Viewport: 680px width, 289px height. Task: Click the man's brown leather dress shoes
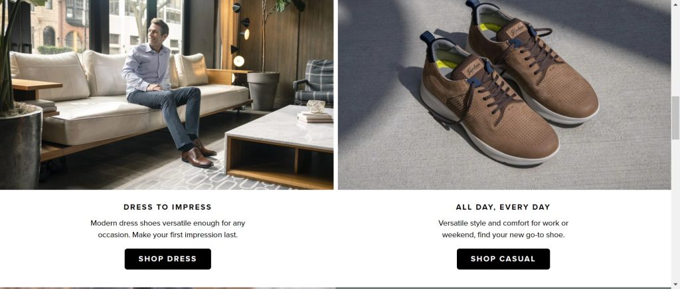coord(198,153)
